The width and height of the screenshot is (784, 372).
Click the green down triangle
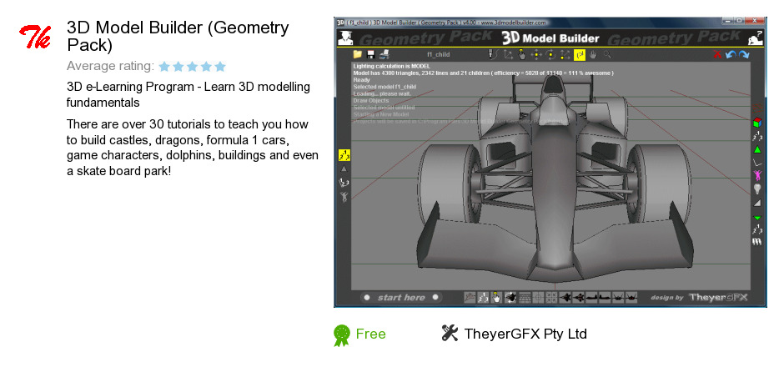757,218
